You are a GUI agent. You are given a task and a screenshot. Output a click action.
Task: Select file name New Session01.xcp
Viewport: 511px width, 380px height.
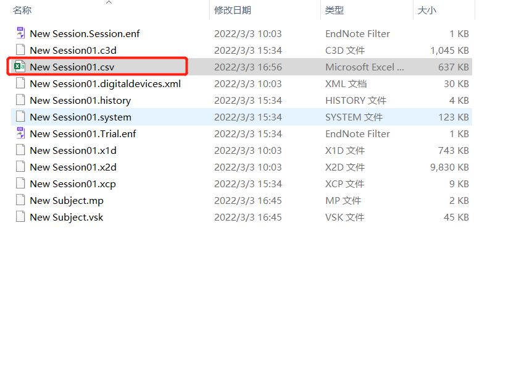73,184
